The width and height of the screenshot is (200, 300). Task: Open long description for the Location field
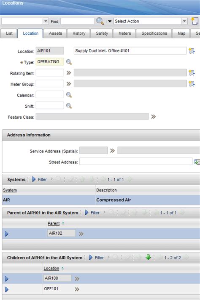point(192,51)
